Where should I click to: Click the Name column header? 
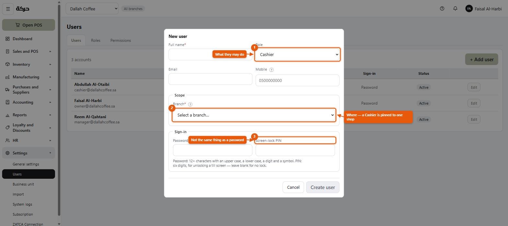pos(79,73)
